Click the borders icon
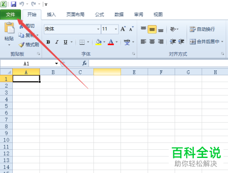The width and height of the screenshot is (228, 173). coord(82,42)
